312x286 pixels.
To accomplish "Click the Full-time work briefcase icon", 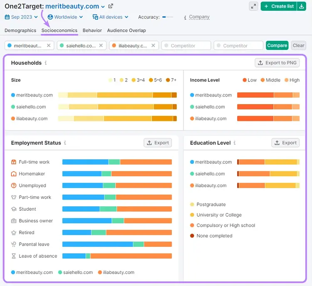I will click(14, 162).
